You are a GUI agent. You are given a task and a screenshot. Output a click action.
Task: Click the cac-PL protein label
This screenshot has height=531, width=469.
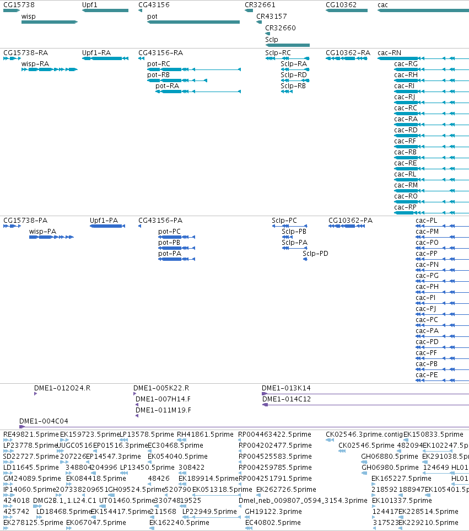[x=427, y=221]
